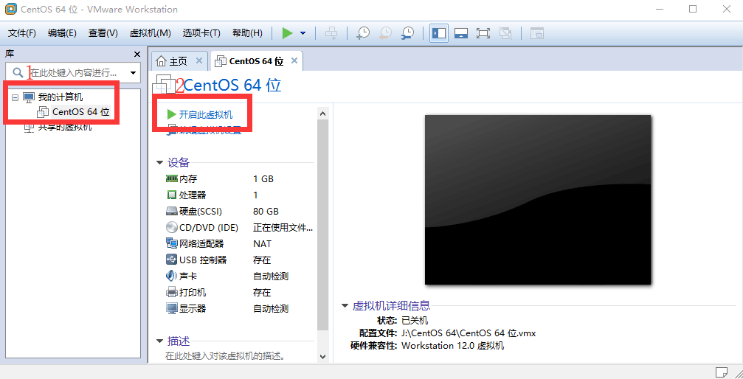Toggle the library sidebar view icon
Image resolution: width=743 pixels, height=379 pixels.
point(439,33)
